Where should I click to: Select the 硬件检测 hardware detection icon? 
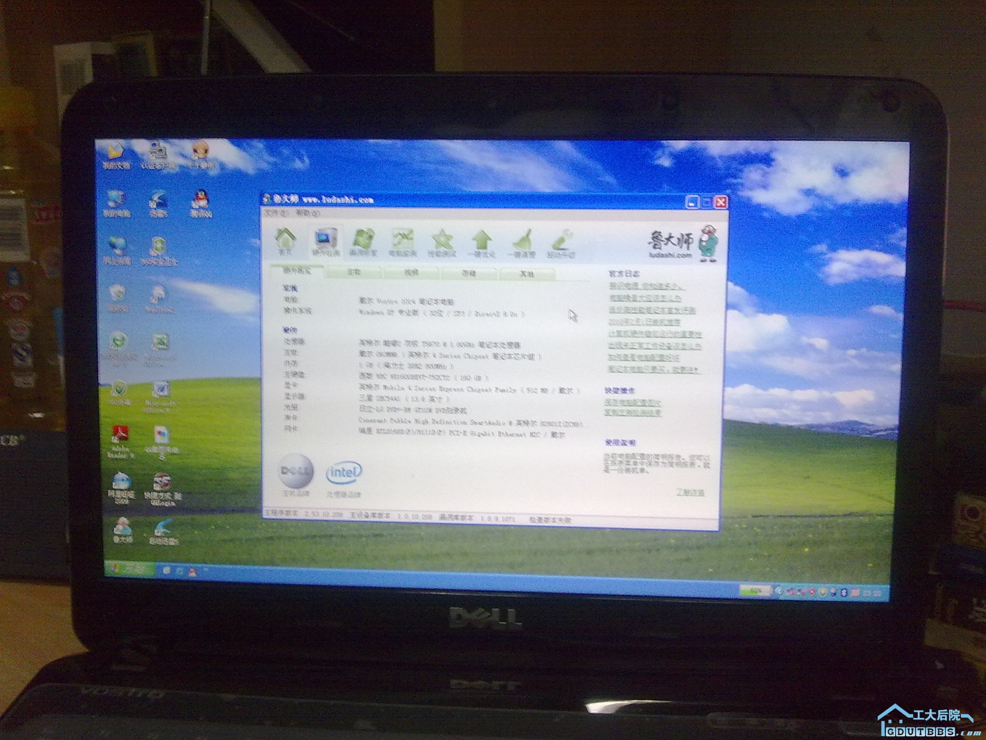[x=326, y=242]
